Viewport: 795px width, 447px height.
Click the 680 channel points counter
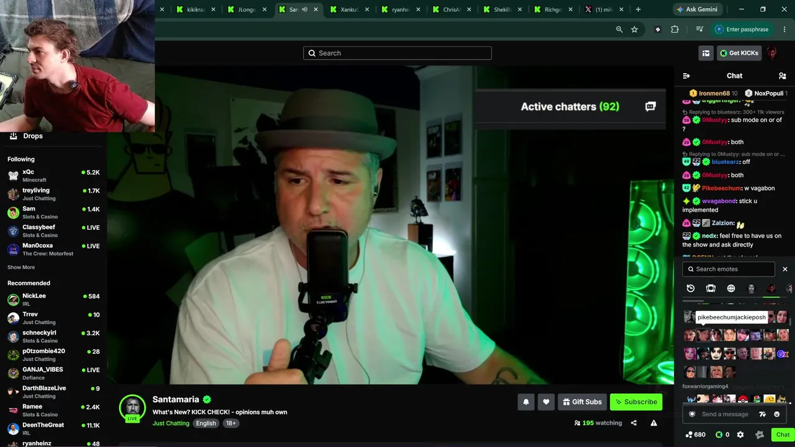point(695,435)
